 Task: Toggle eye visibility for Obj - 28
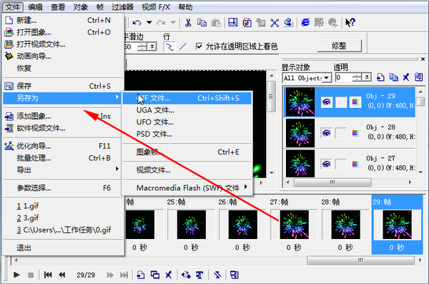pos(327,133)
